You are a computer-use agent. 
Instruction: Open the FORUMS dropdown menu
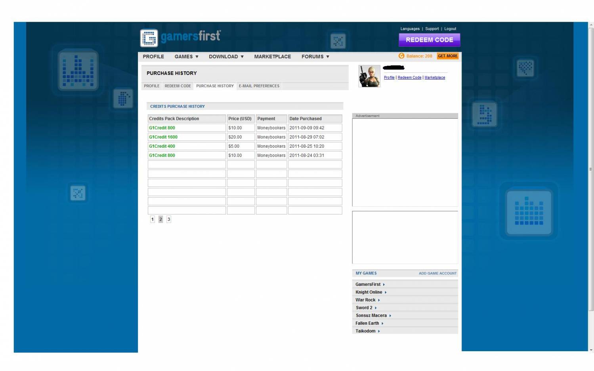pyautogui.click(x=315, y=57)
